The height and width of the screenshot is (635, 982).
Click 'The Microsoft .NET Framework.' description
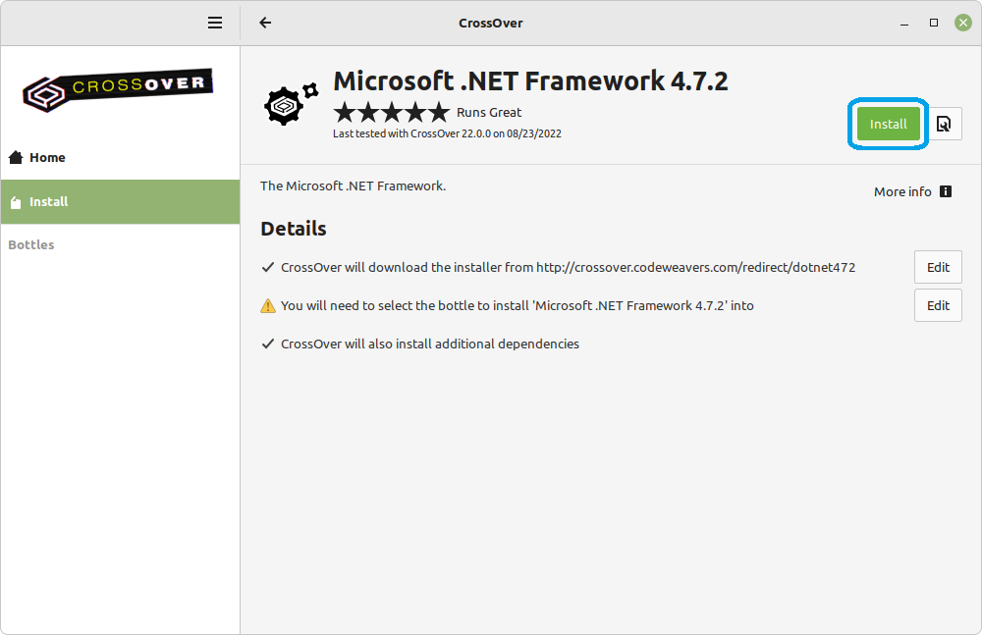tap(354, 186)
